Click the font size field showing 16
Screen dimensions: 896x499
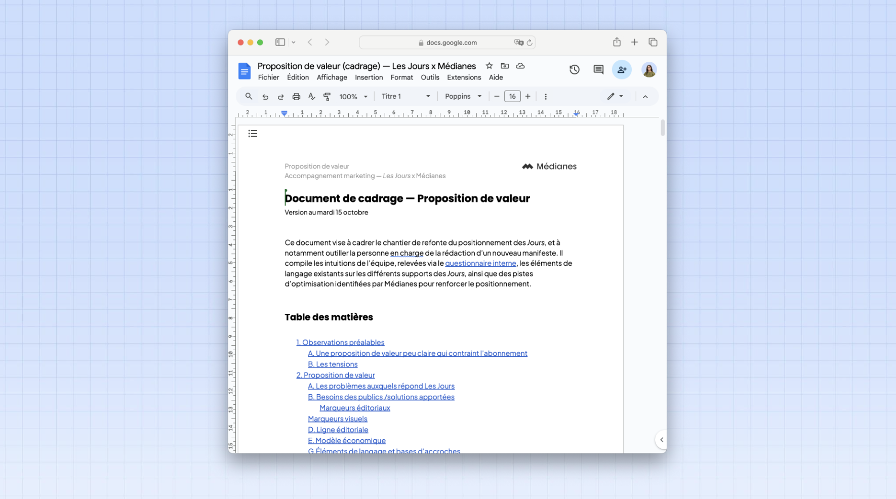pyautogui.click(x=512, y=97)
